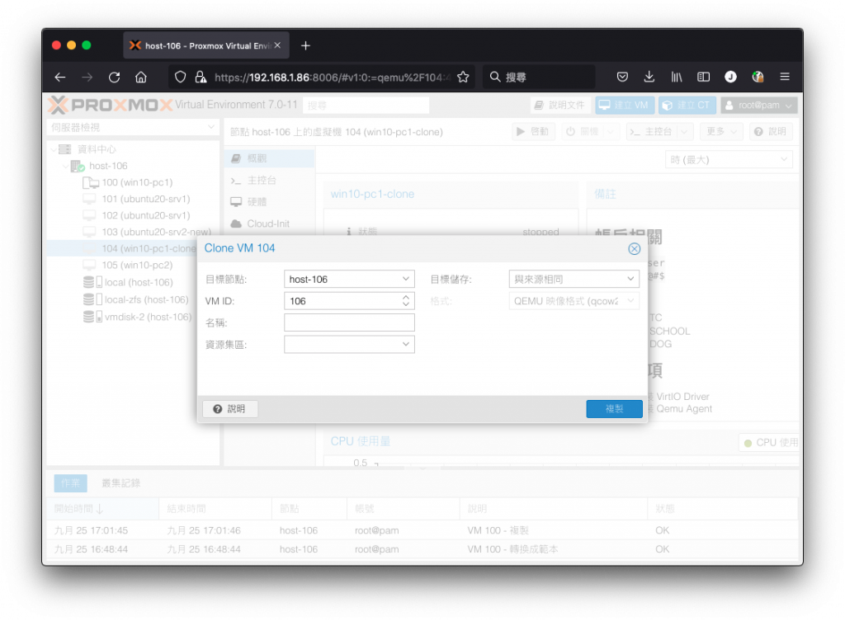Click the 名稱 name input field
Viewport: 845px width, 621px height.
[x=349, y=322]
